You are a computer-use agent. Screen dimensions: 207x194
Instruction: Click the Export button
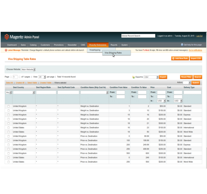tap(163, 77)
